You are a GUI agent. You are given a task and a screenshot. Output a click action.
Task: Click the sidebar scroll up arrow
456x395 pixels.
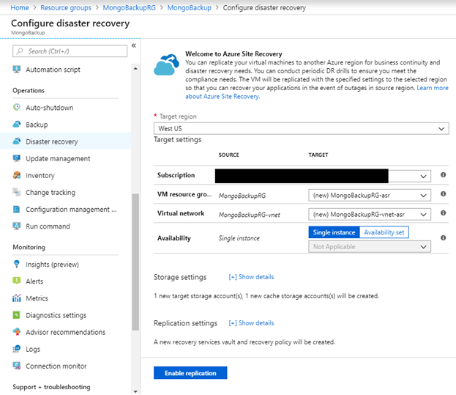(x=135, y=69)
